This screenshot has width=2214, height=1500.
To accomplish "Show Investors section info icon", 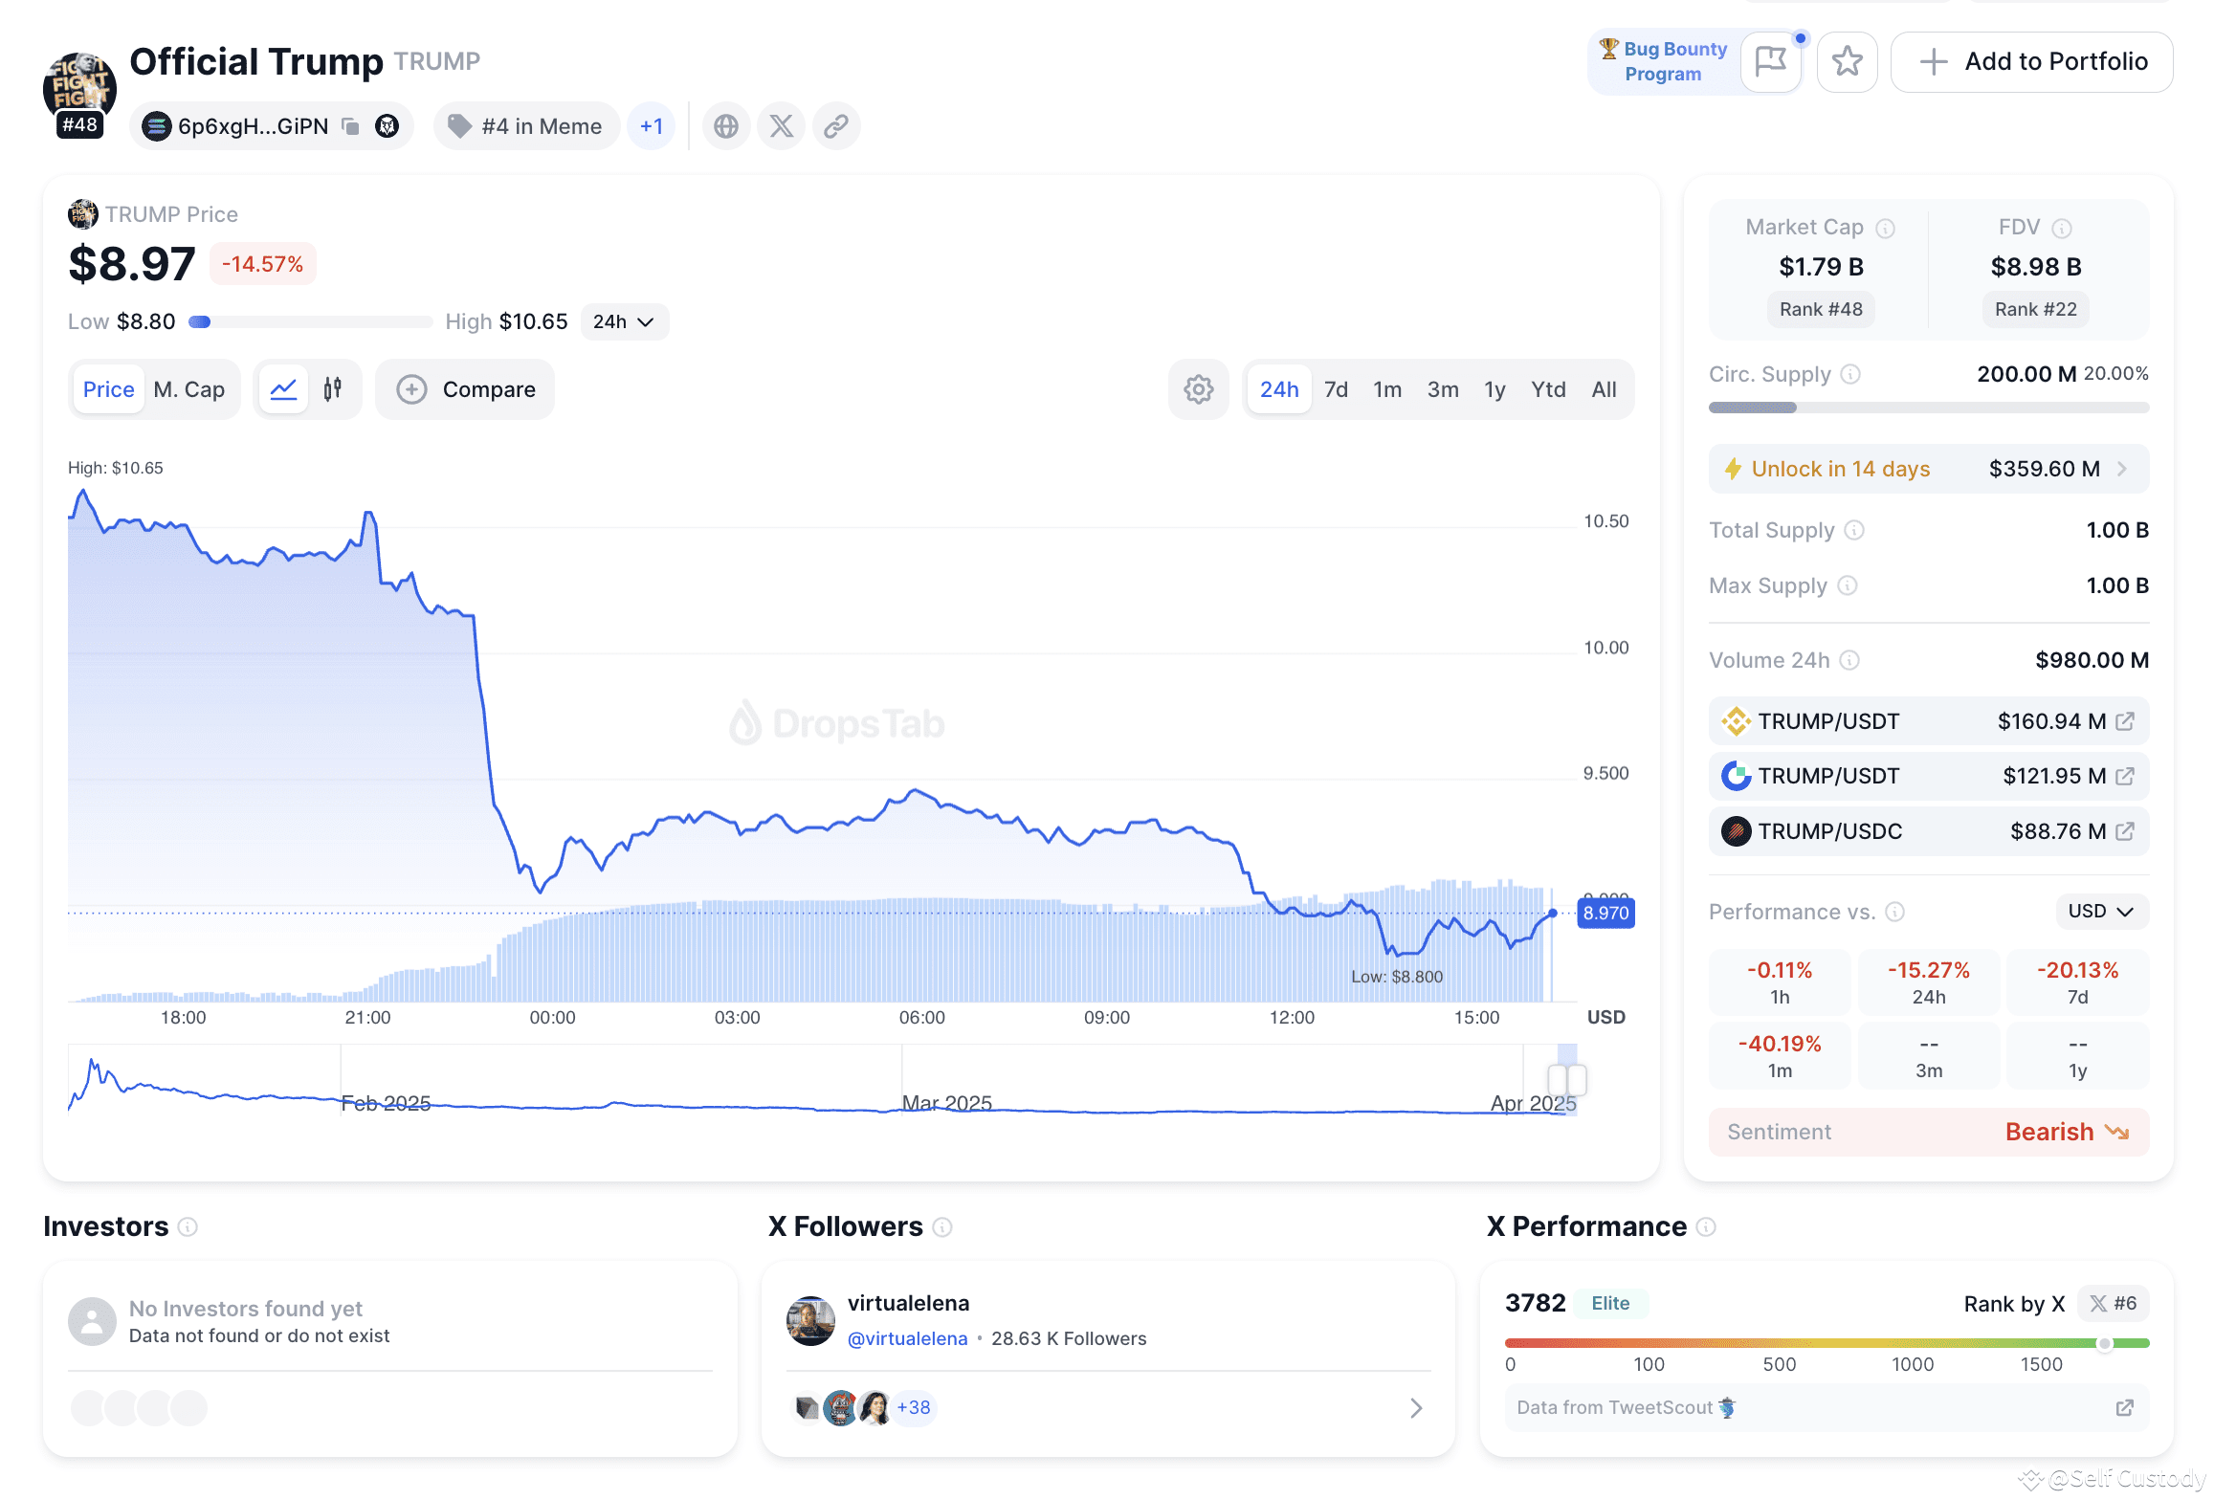I will (x=188, y=1226).
